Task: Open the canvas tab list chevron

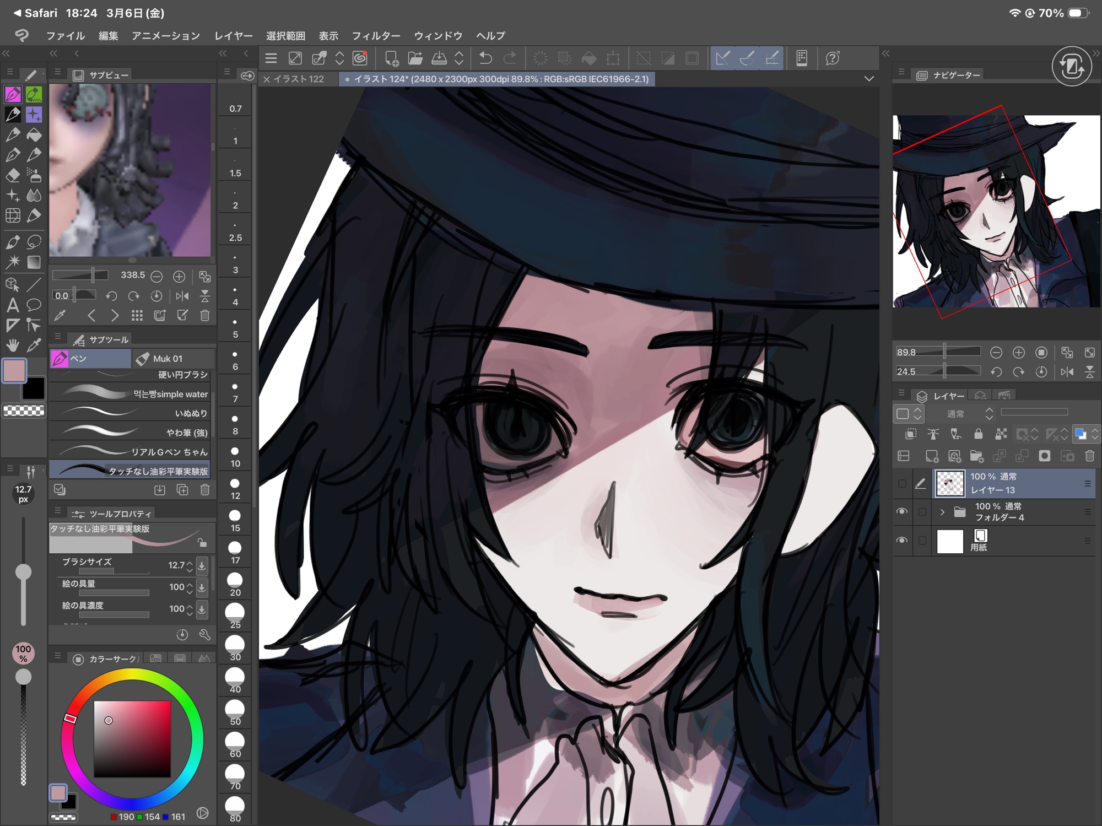Action: 869,79
